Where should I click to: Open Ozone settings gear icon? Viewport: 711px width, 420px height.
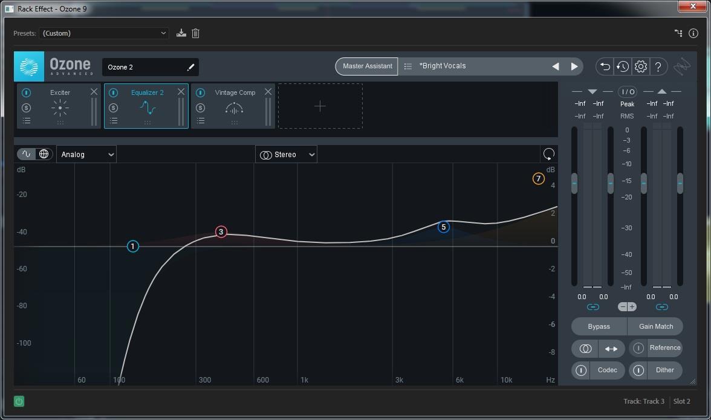click(640, 66)
